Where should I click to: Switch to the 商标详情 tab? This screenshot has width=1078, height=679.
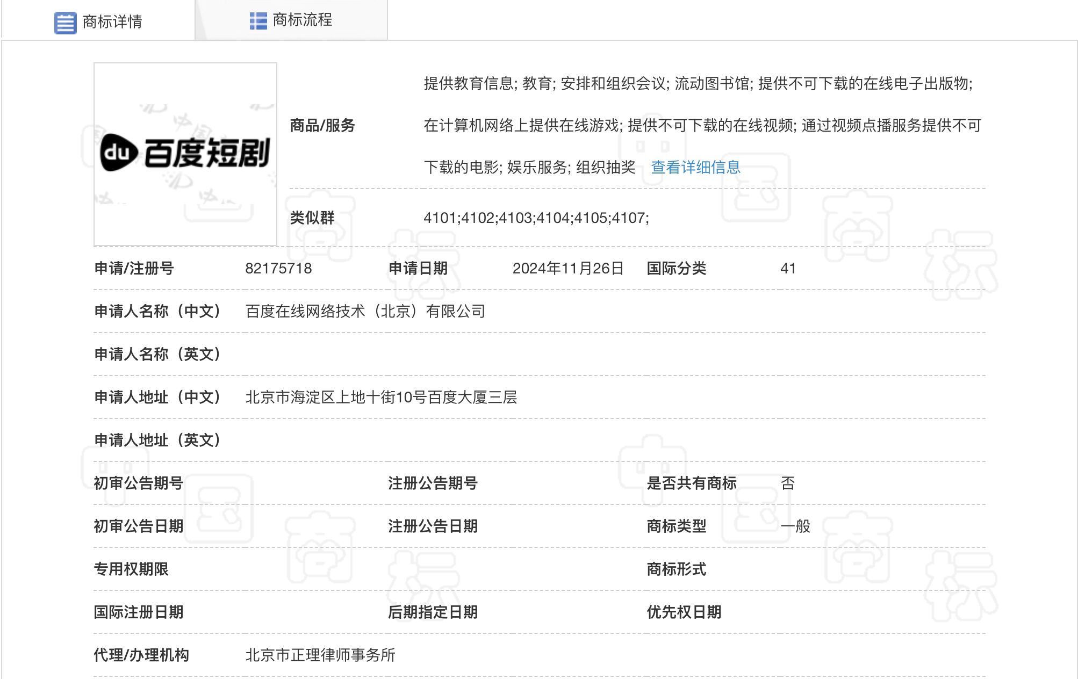pos(98,21)
